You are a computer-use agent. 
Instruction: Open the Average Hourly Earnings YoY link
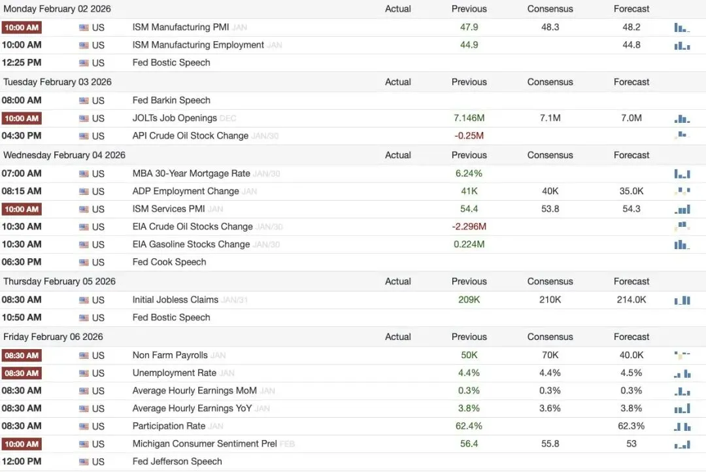pyautogui.click(x=192, y=409)
